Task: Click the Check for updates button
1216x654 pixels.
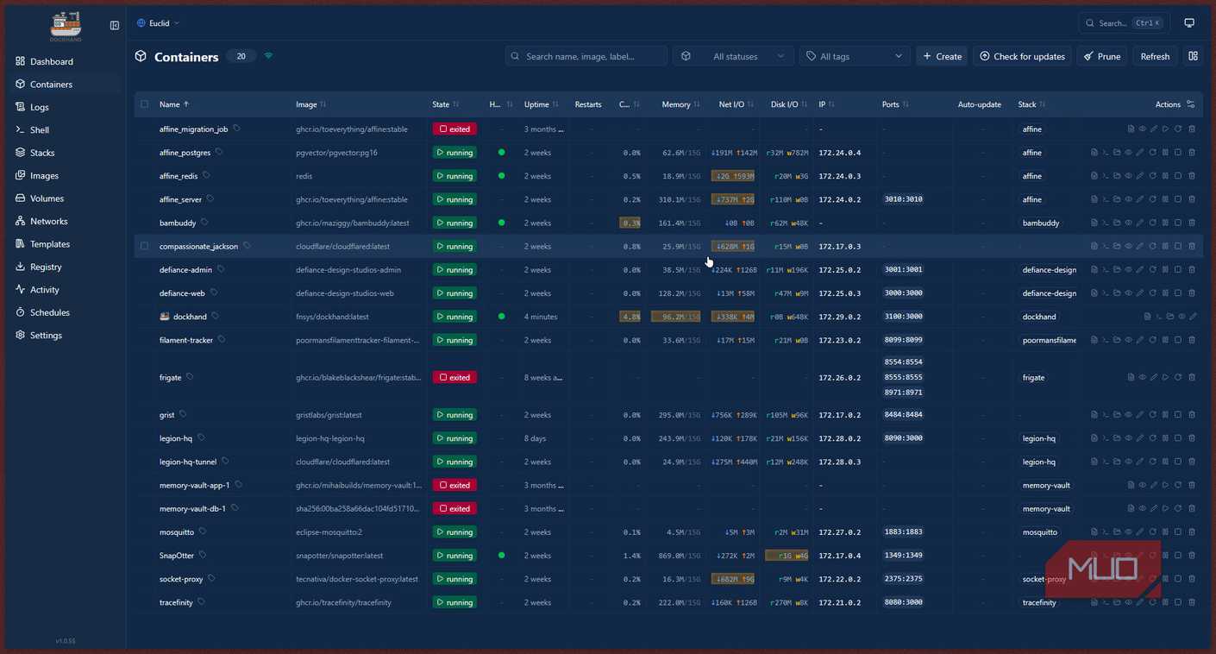Action: [x=1022, y=56]
